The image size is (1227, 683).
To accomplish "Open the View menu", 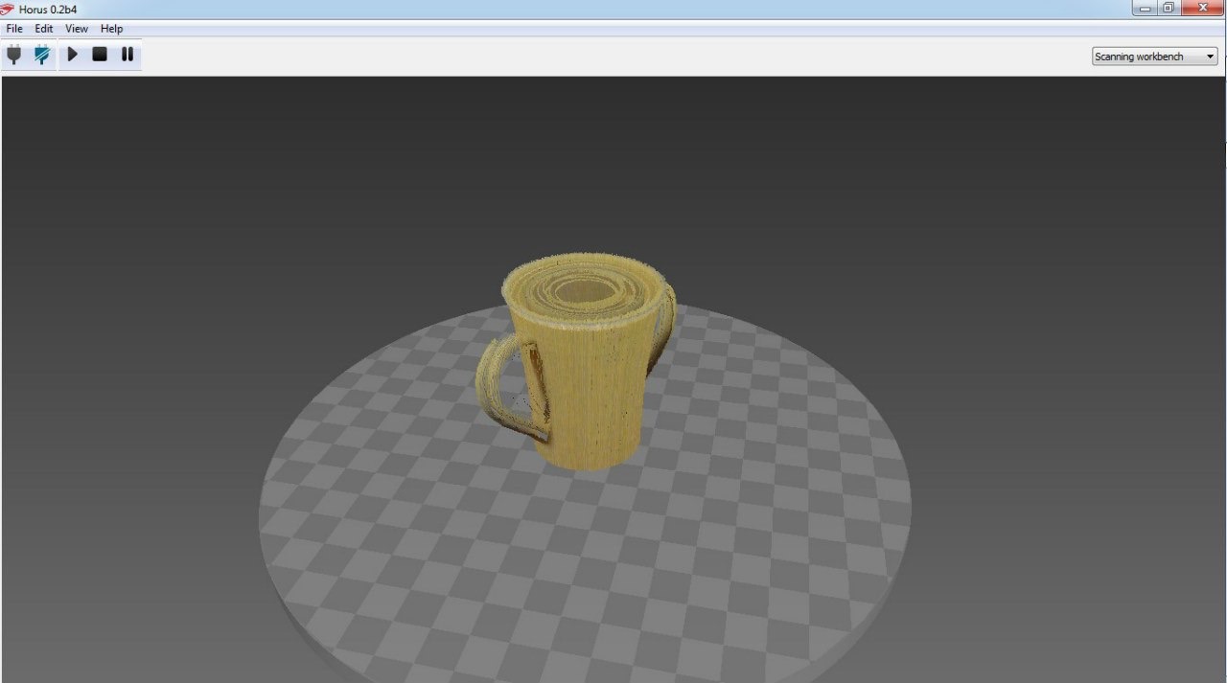I will (77, 29).
